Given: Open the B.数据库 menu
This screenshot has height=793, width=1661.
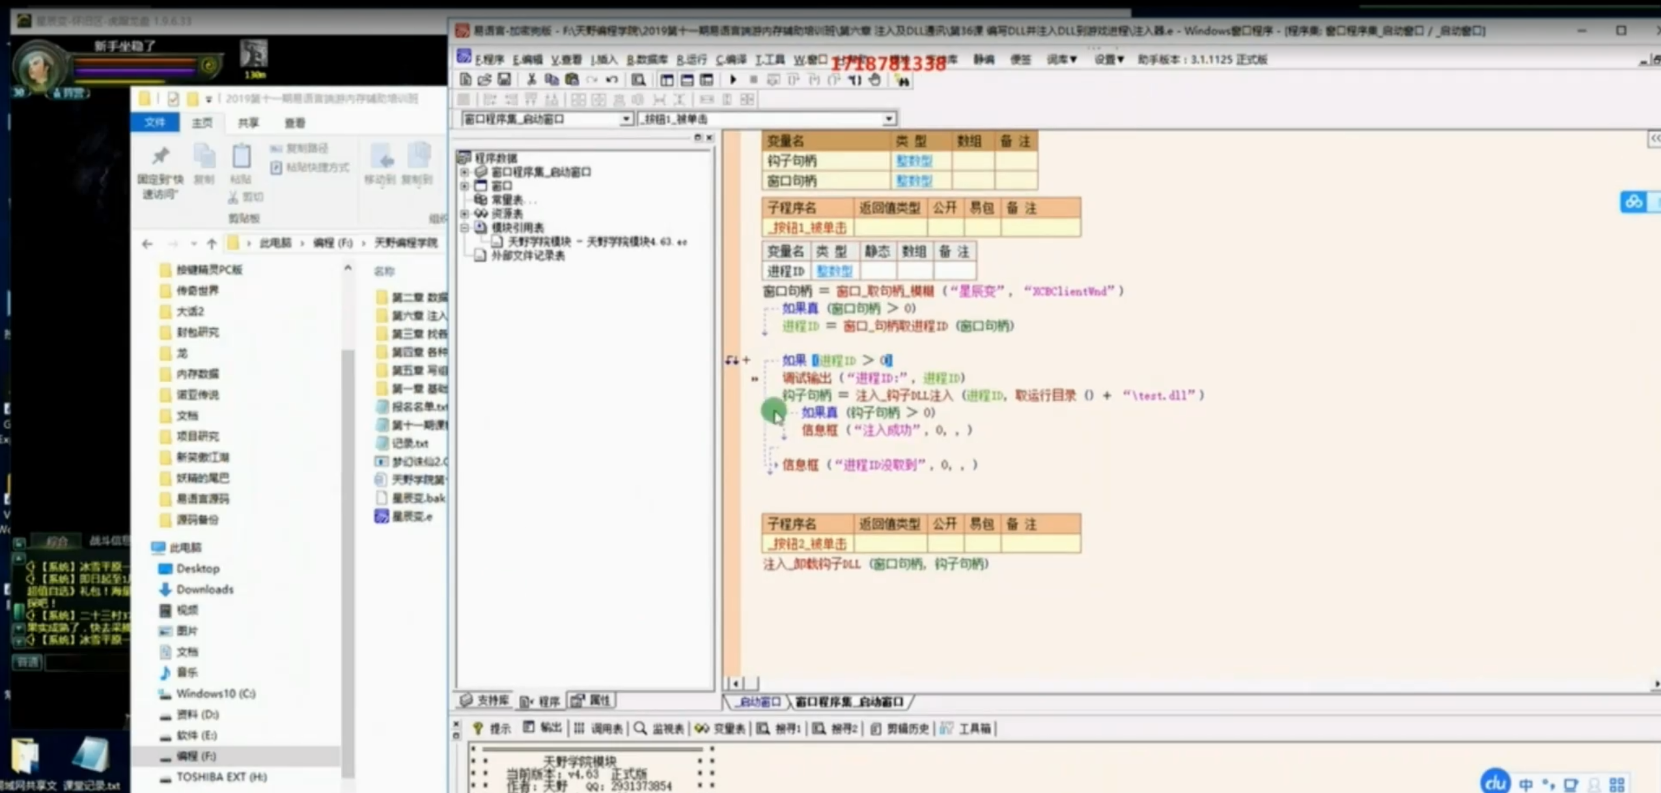Looking at the screenshot, I should point(647,60).
